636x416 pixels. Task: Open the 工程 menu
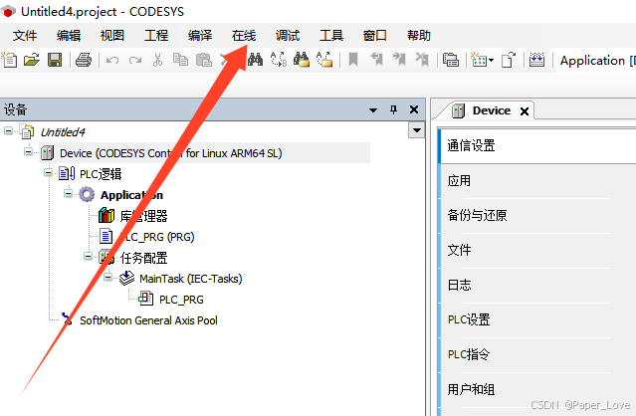(x=156, y=36)
